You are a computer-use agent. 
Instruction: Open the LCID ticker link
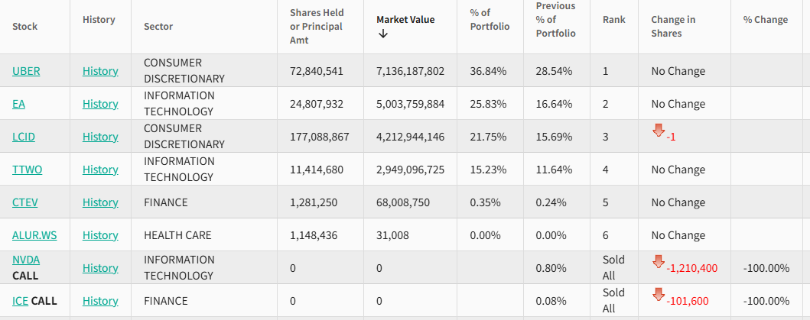click(24, 137)
